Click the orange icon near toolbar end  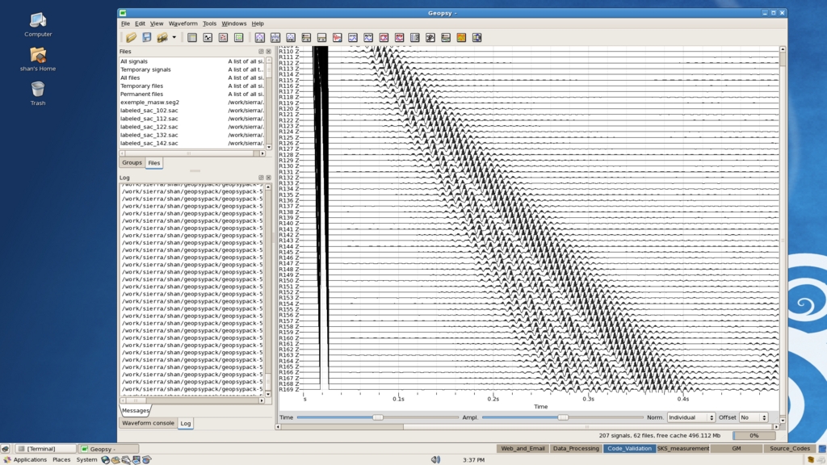[461, 37]
